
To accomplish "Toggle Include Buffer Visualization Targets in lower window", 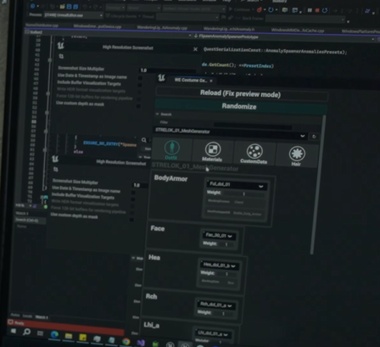I will pos(133,199).
